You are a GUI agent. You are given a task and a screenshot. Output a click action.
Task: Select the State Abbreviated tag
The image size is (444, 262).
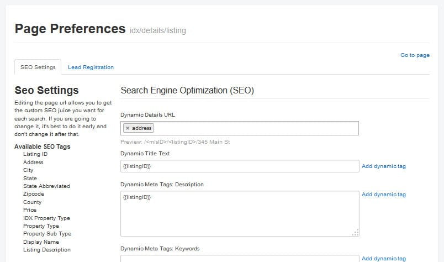pos(46,186)
